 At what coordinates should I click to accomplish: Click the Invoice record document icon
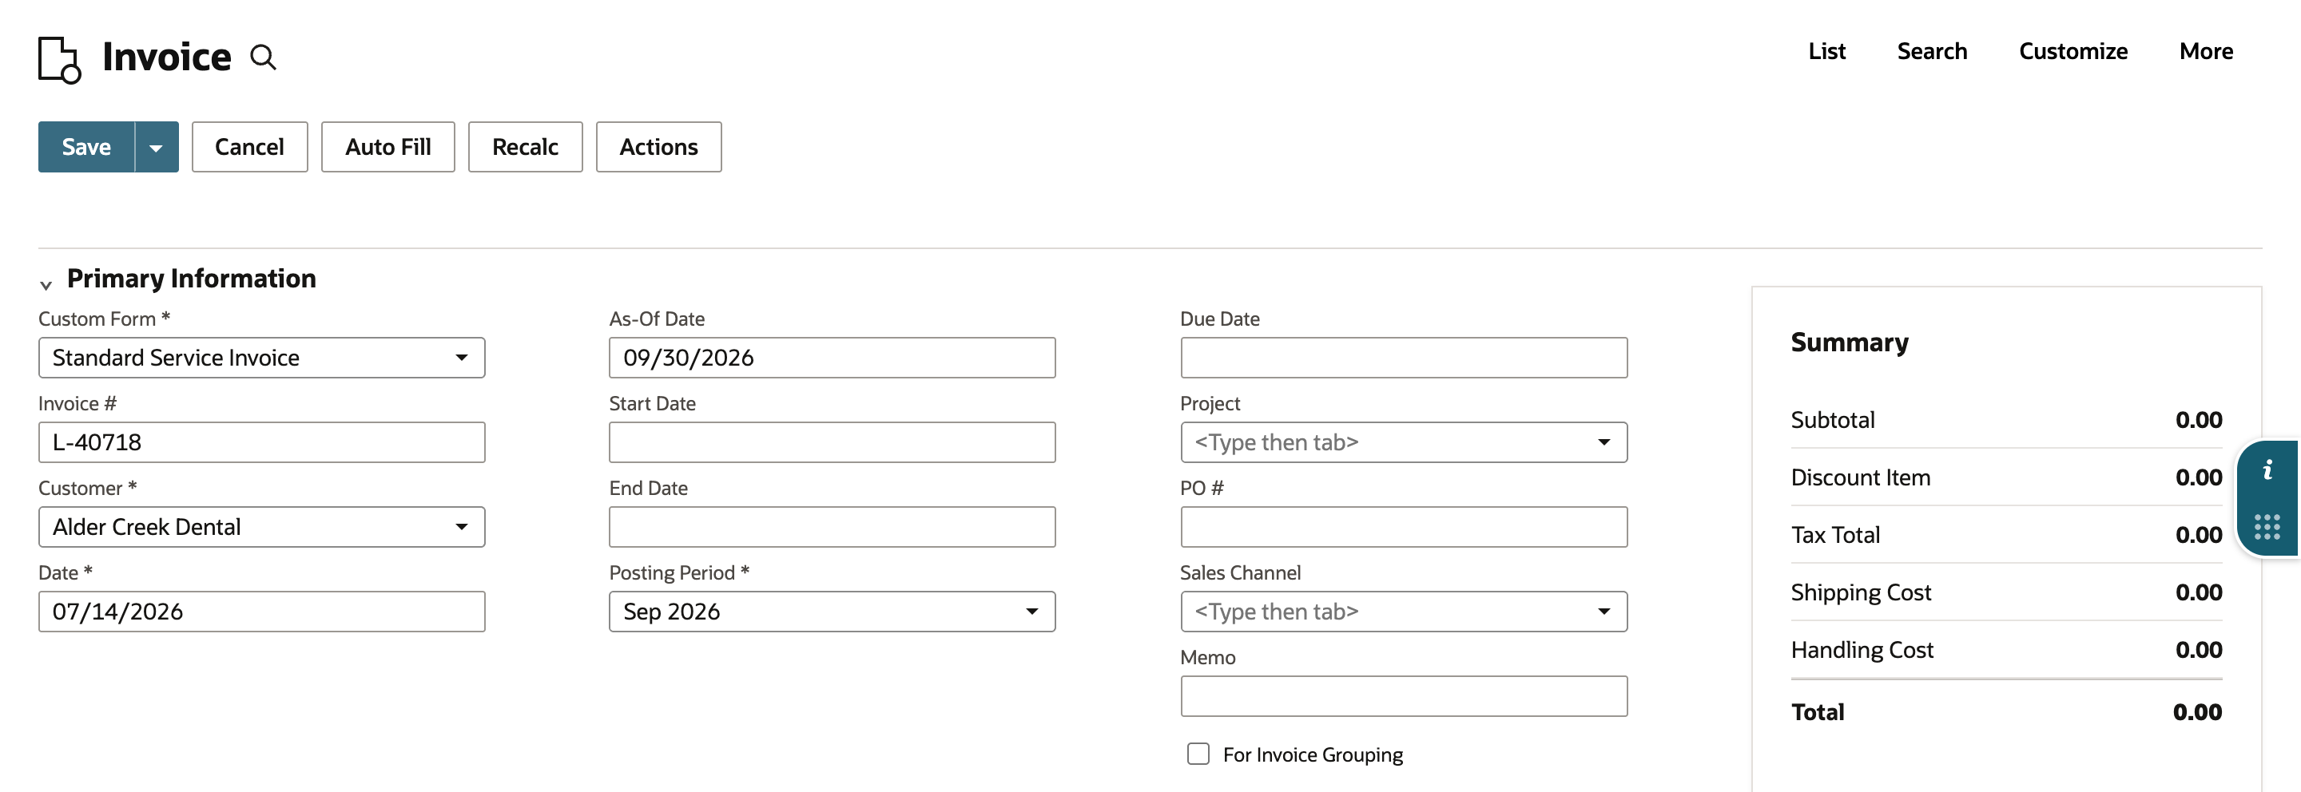tap(60, 59)
